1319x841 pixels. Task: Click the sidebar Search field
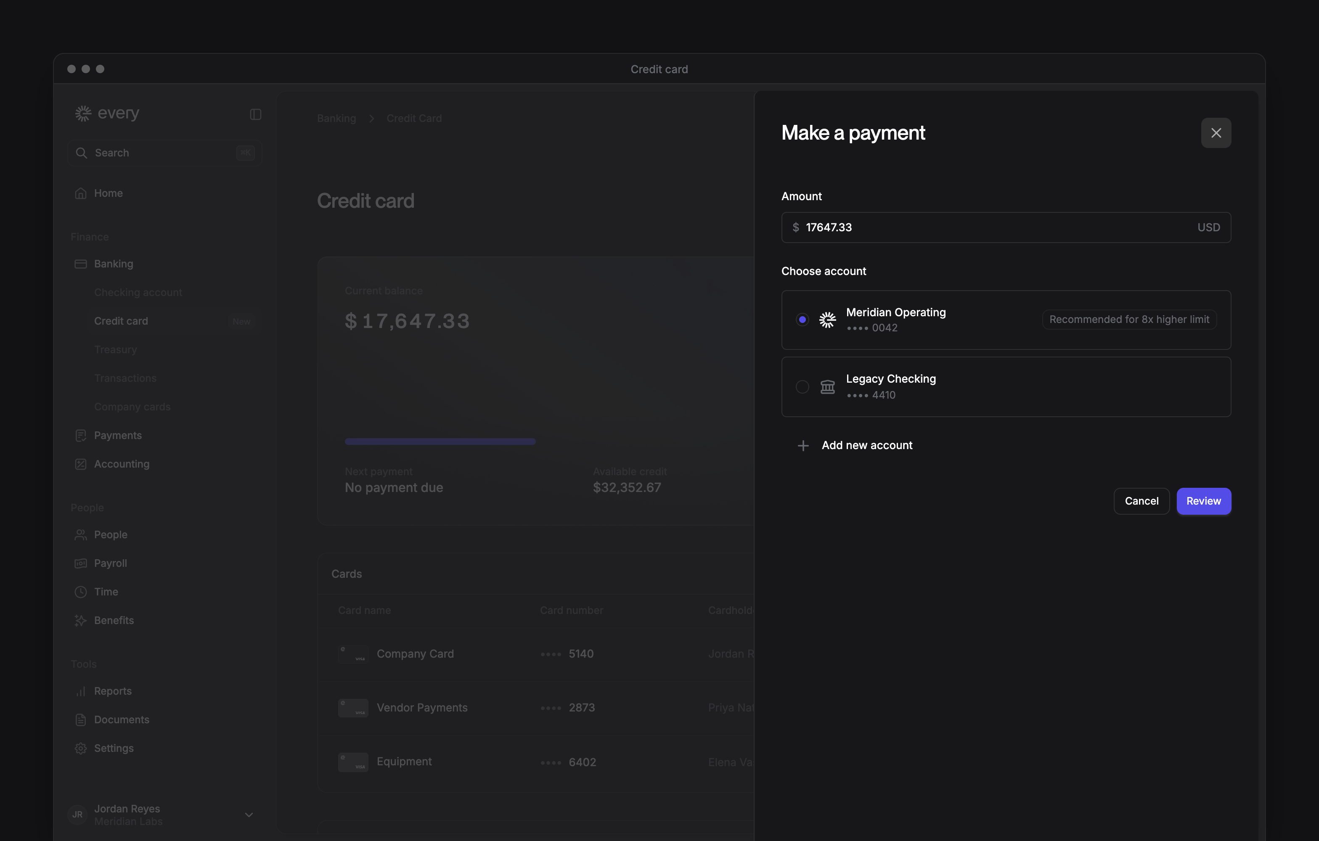[x=164, y=153]
